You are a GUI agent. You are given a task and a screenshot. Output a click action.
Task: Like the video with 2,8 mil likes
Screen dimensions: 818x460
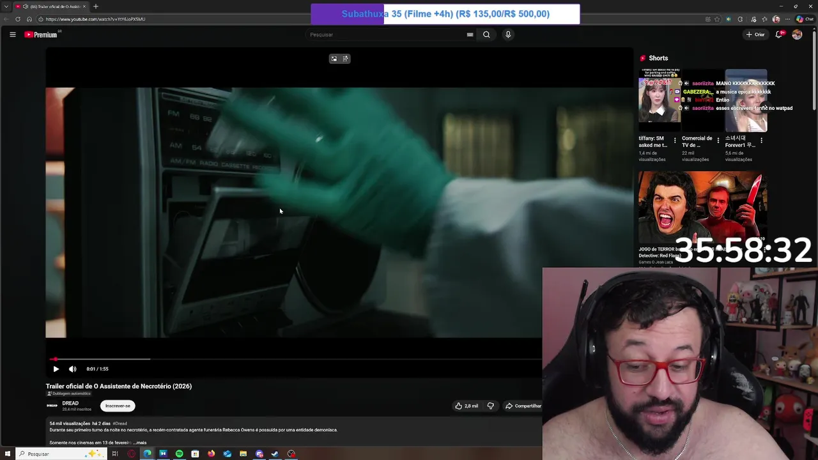point(467,406)
